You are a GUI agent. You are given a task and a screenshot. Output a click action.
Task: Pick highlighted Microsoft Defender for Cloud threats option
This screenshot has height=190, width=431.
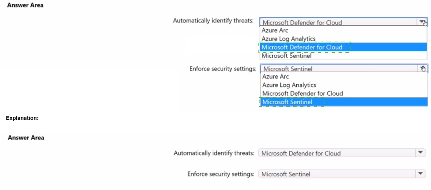tap(302, 47)
